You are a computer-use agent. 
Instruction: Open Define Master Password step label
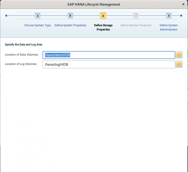(x=136, y=25)
